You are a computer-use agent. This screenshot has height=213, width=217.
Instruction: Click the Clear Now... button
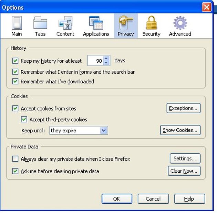(x=184, y=171)
